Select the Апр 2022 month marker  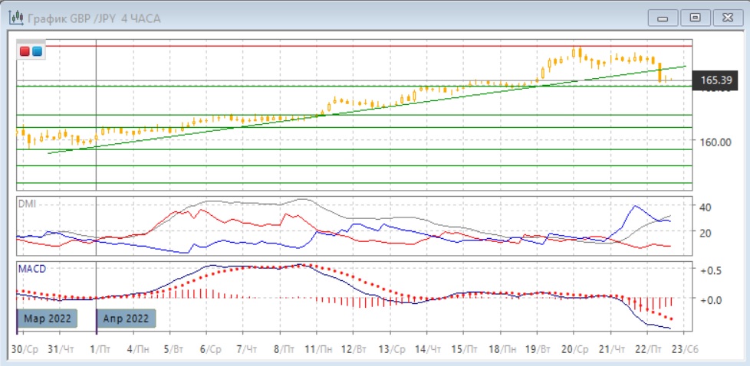click(x=127, y=318)
